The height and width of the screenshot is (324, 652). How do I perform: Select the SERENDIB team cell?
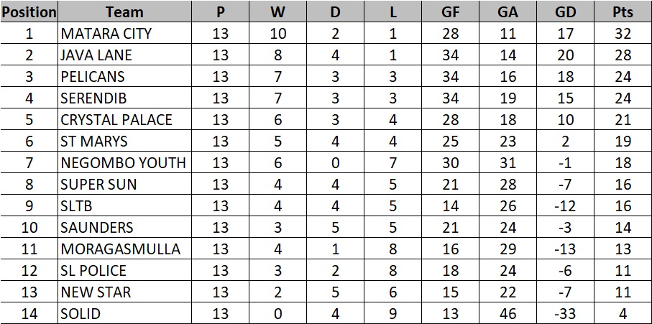(125, 98)
